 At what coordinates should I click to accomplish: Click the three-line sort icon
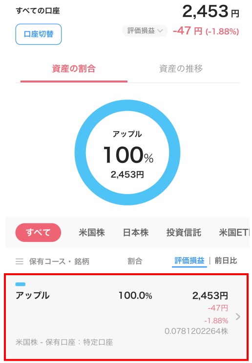(x=20, y=262)
